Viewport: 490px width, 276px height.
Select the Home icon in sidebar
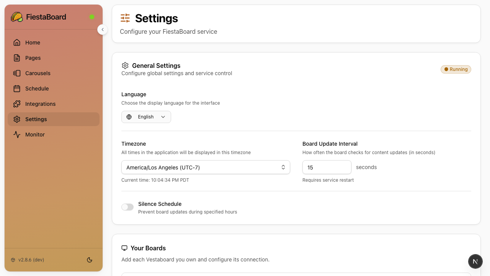[x=17, y=43]
